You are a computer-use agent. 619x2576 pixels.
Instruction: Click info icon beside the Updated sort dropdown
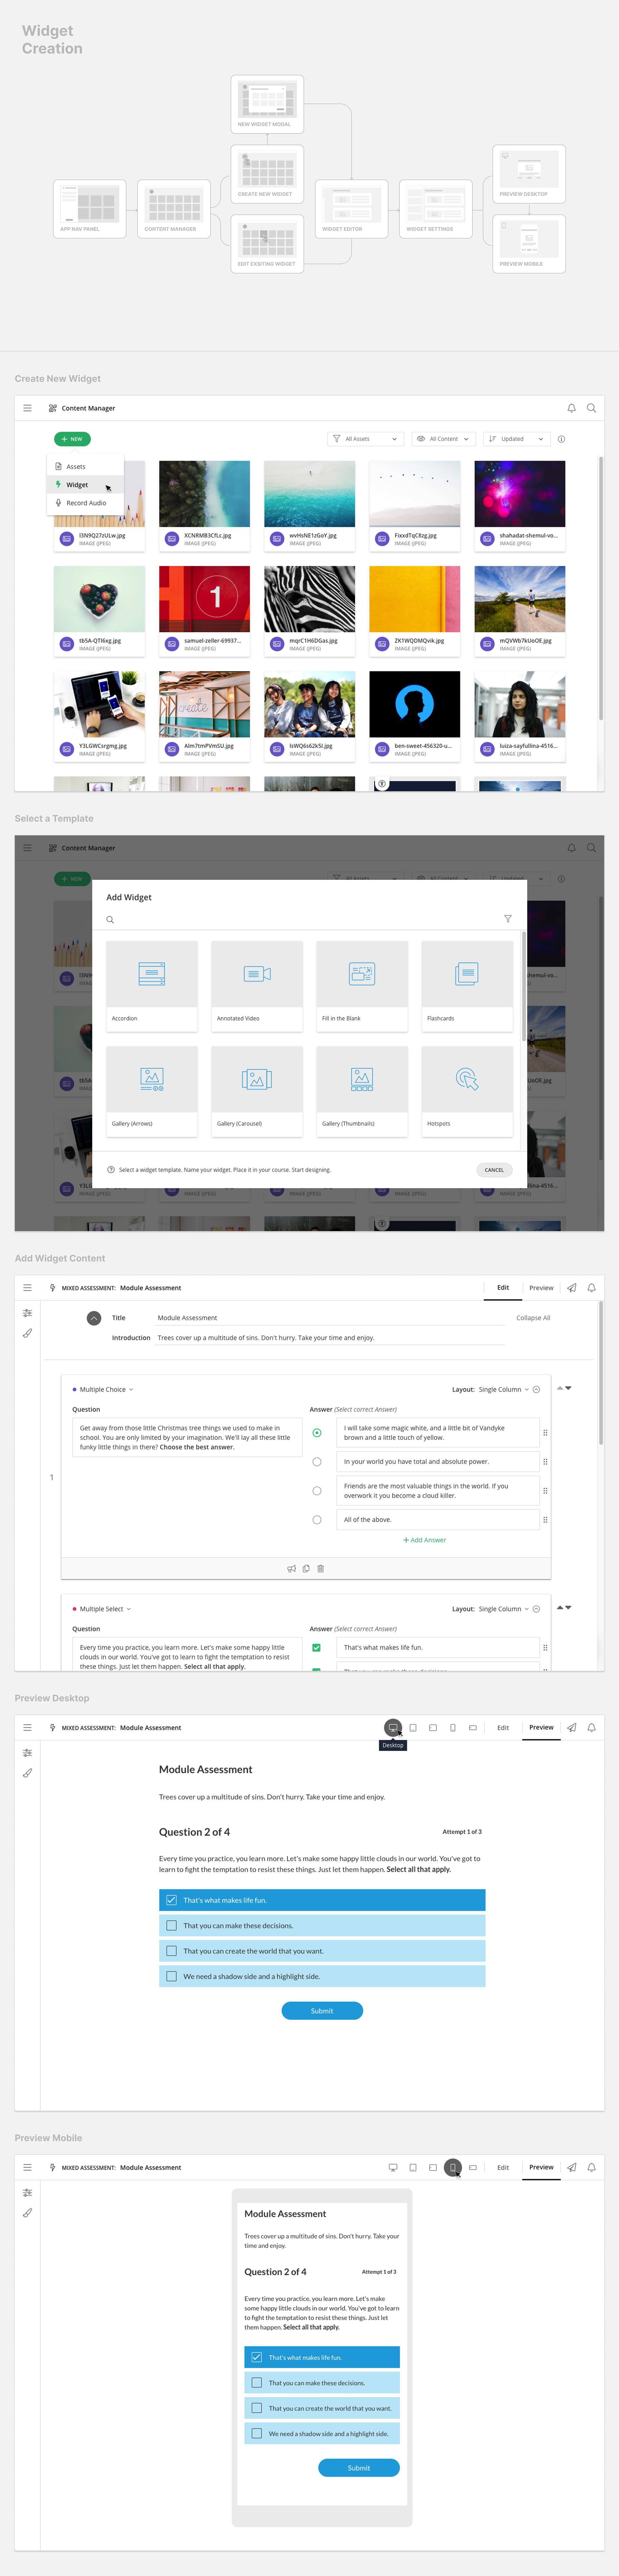[561, 439]
